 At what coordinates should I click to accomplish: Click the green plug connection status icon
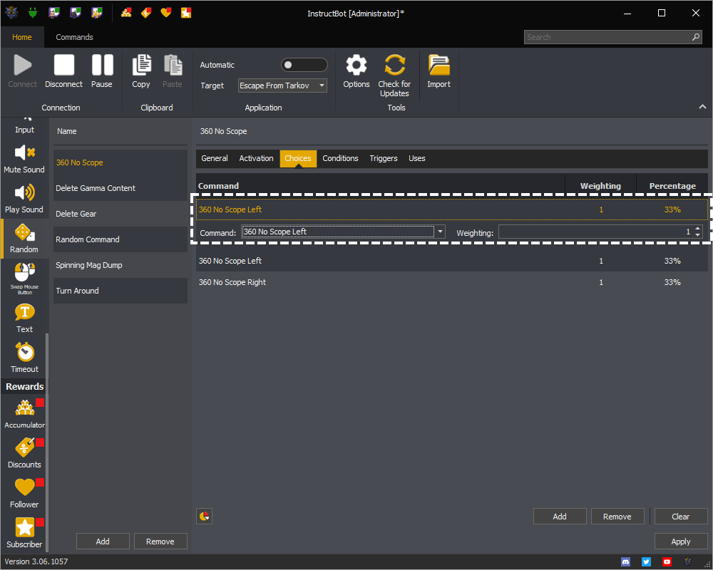coord(33,12)
